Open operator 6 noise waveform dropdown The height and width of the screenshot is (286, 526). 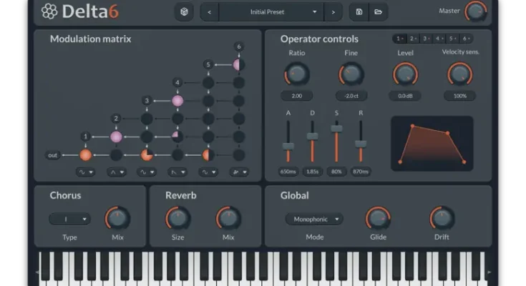coord(239,172)
